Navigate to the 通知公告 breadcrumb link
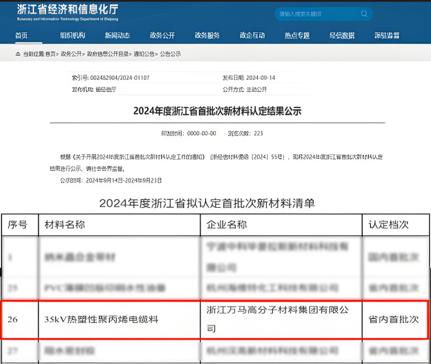The width and height of the screenshot is (431, 364). pos(145,54)
